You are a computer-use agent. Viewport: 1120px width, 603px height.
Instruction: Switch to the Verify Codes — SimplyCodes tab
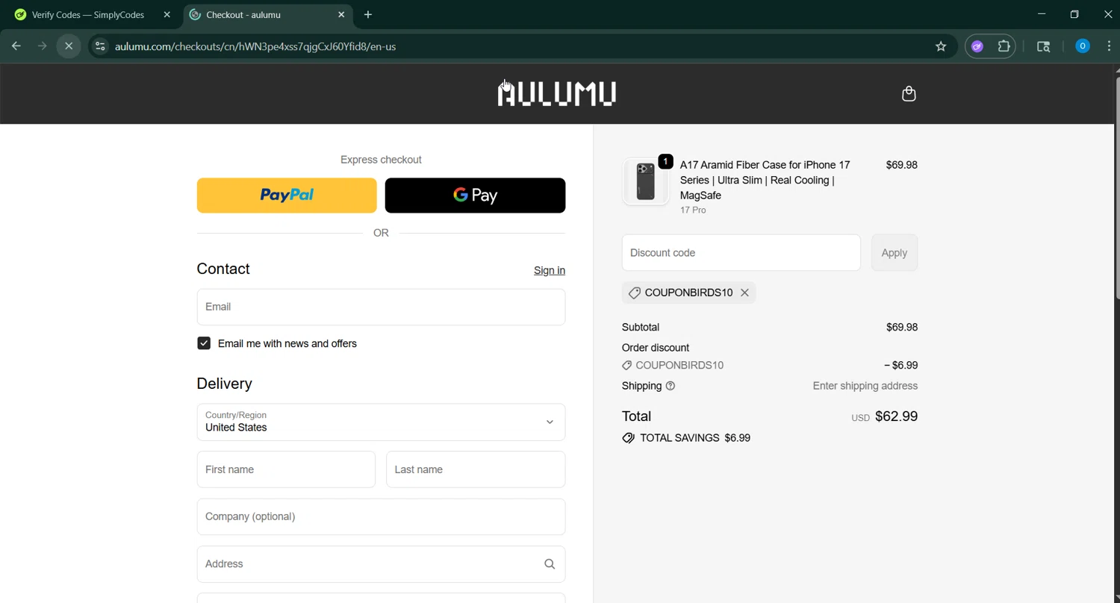pos(88,14)
